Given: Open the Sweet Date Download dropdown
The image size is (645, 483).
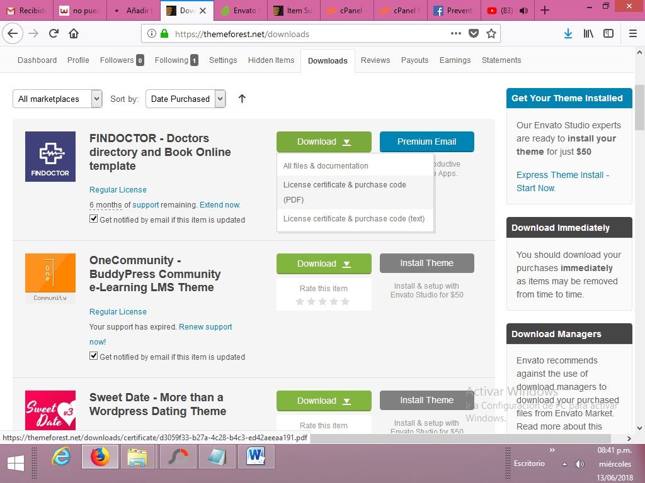Looking at the screenshot, I should coord(324,401).
